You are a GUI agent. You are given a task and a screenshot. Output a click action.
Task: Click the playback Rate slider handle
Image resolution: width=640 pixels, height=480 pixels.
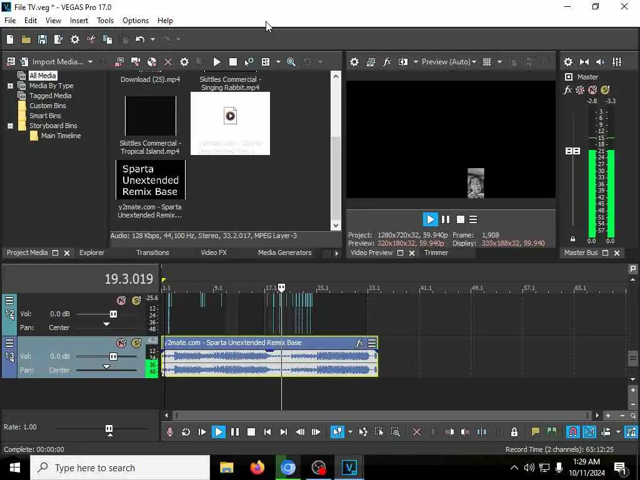[109, 429]
